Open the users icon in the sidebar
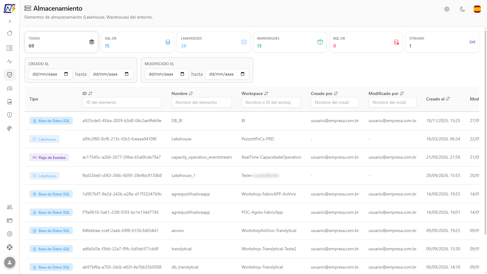Screen dimensions: 487x274 [x=10, y=207]
